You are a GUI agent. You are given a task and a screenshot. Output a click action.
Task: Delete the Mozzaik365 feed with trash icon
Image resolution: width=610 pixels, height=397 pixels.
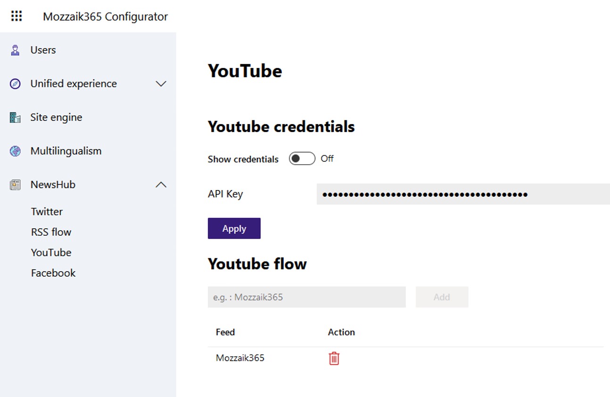click(x=334, y=358)
